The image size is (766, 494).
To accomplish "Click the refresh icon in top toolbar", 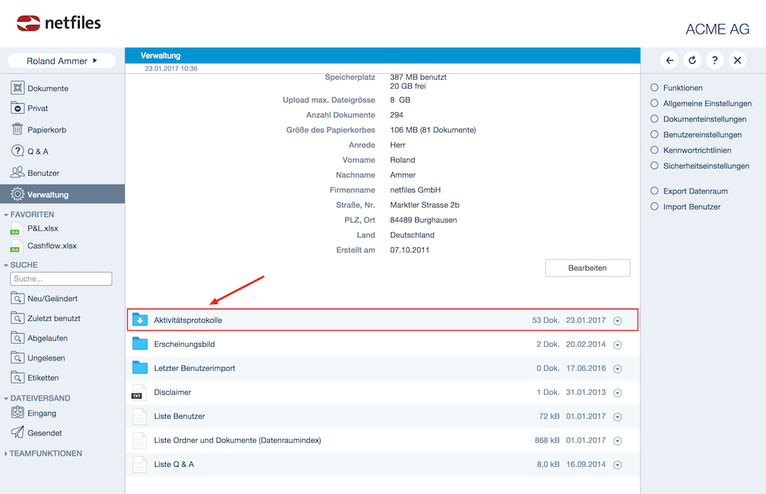I will pyautogui.click(x=692, y=60).
